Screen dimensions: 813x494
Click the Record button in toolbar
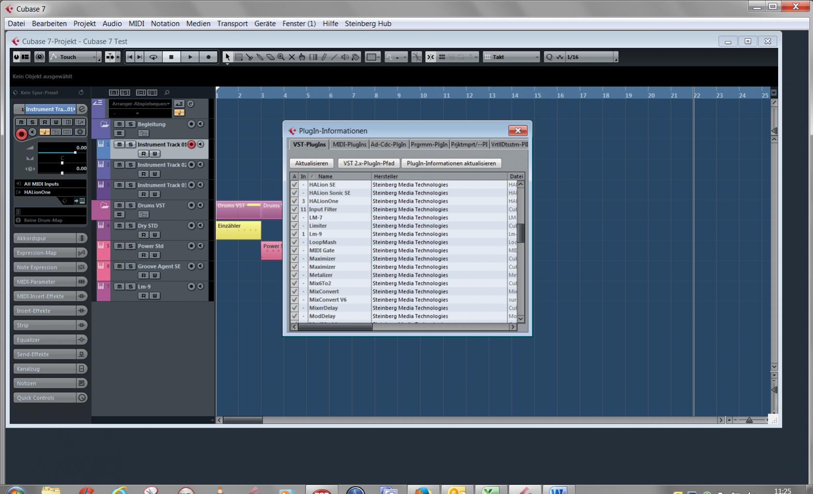(x=209, y=57)
